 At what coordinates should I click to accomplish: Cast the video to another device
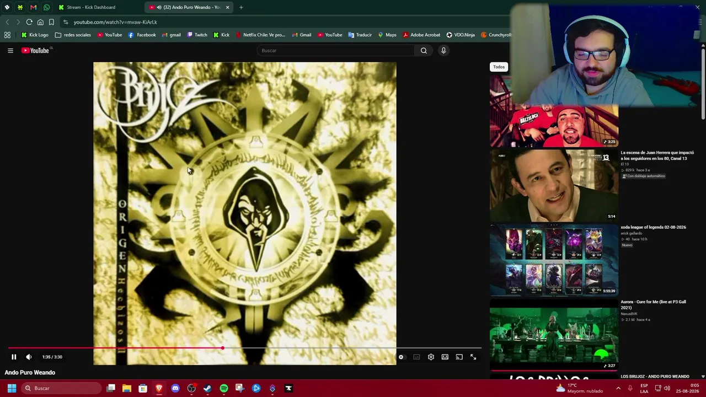click(459, 357)
